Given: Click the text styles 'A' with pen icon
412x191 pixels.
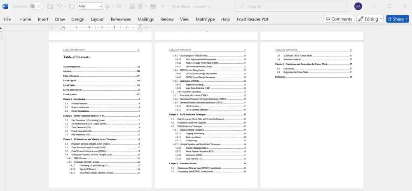Looking at the screenshot, I should (x=108, y=6).
